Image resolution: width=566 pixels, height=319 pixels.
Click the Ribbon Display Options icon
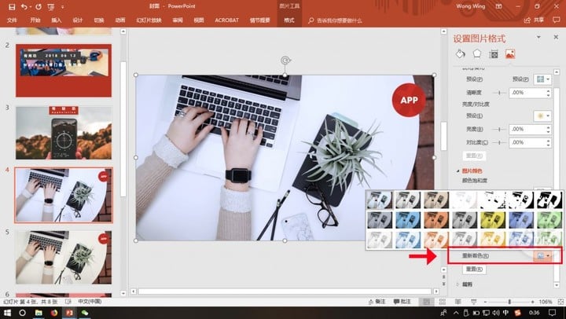tap(498, 6)
